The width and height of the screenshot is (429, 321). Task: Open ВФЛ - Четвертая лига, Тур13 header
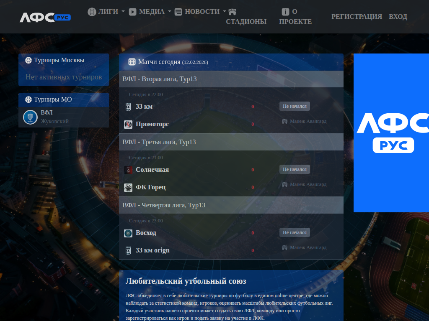pos(164,205)
